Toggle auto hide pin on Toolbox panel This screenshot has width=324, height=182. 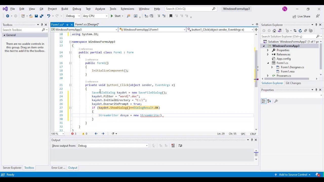[x=42, y=25]
